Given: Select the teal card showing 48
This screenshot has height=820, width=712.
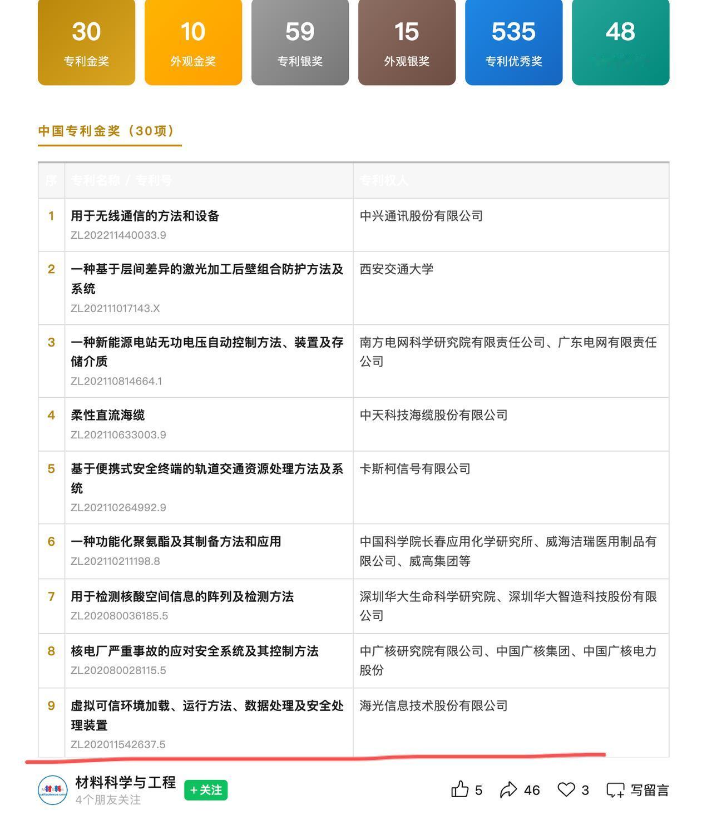Looking at the screenshot, I should 620,42.
